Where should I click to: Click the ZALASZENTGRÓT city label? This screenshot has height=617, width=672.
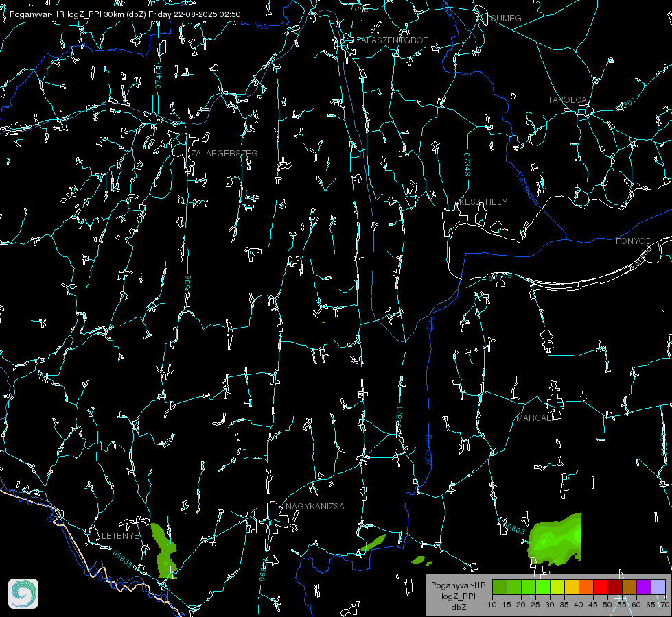392,40
